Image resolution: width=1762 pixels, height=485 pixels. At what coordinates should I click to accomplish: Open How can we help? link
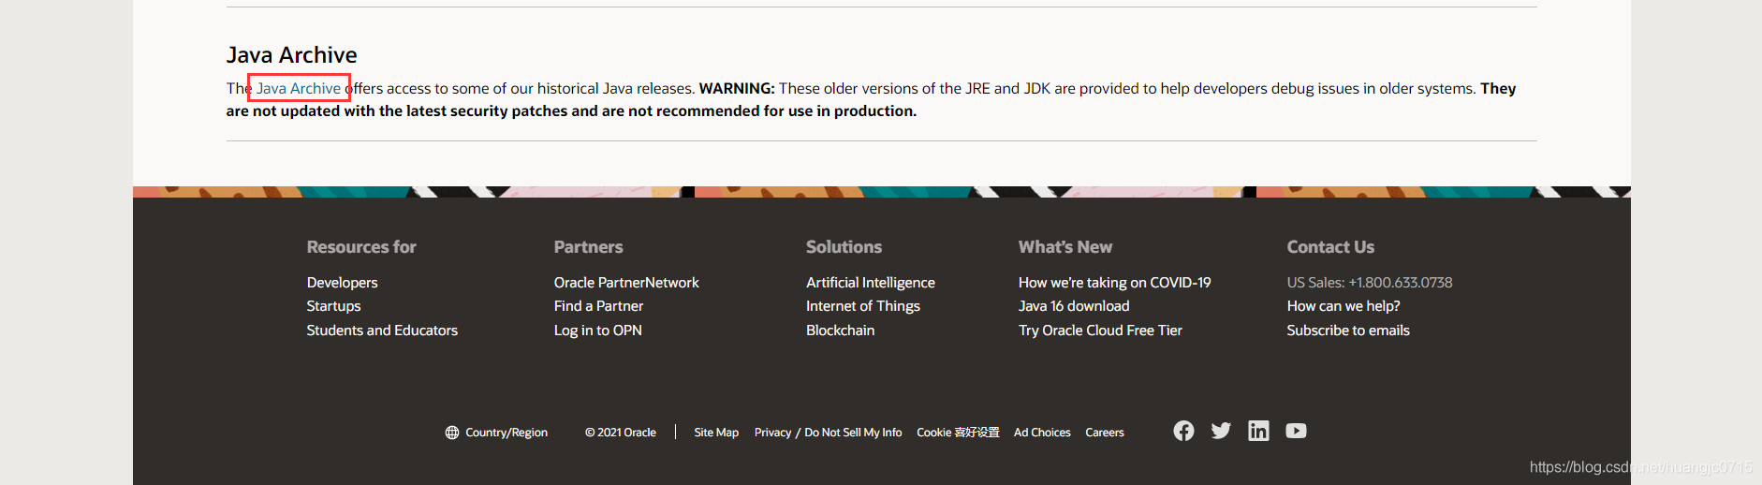click(1344, 306)
